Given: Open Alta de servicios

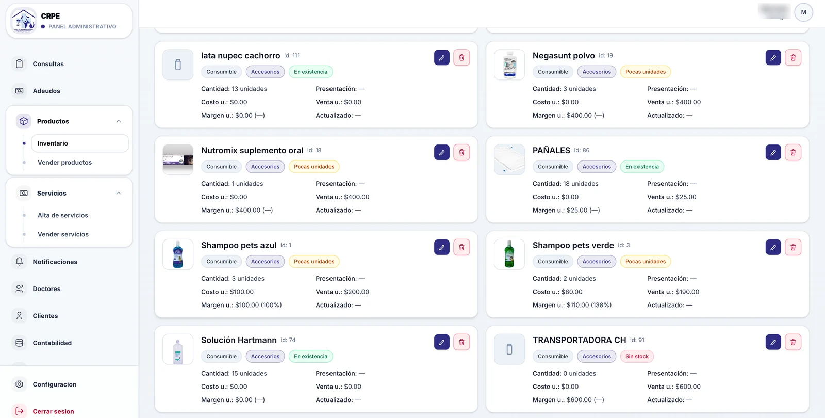Looking at the screenshot, I should (80, 215).
